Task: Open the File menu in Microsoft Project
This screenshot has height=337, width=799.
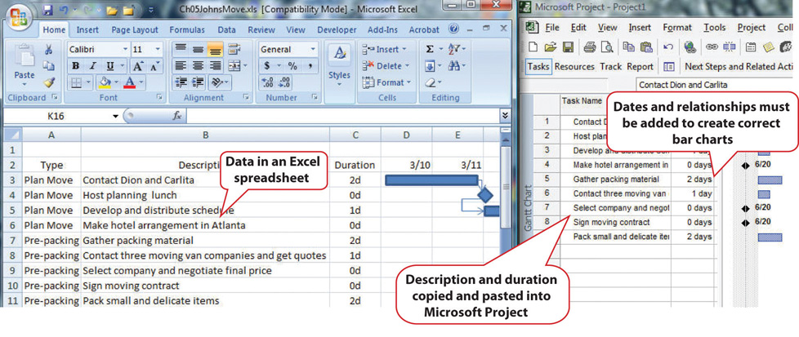Action: click(552, 28)
